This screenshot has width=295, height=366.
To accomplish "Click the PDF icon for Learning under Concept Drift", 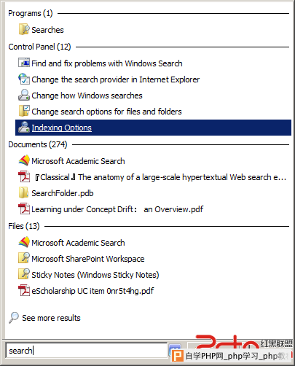I will [x=24, y=209].
